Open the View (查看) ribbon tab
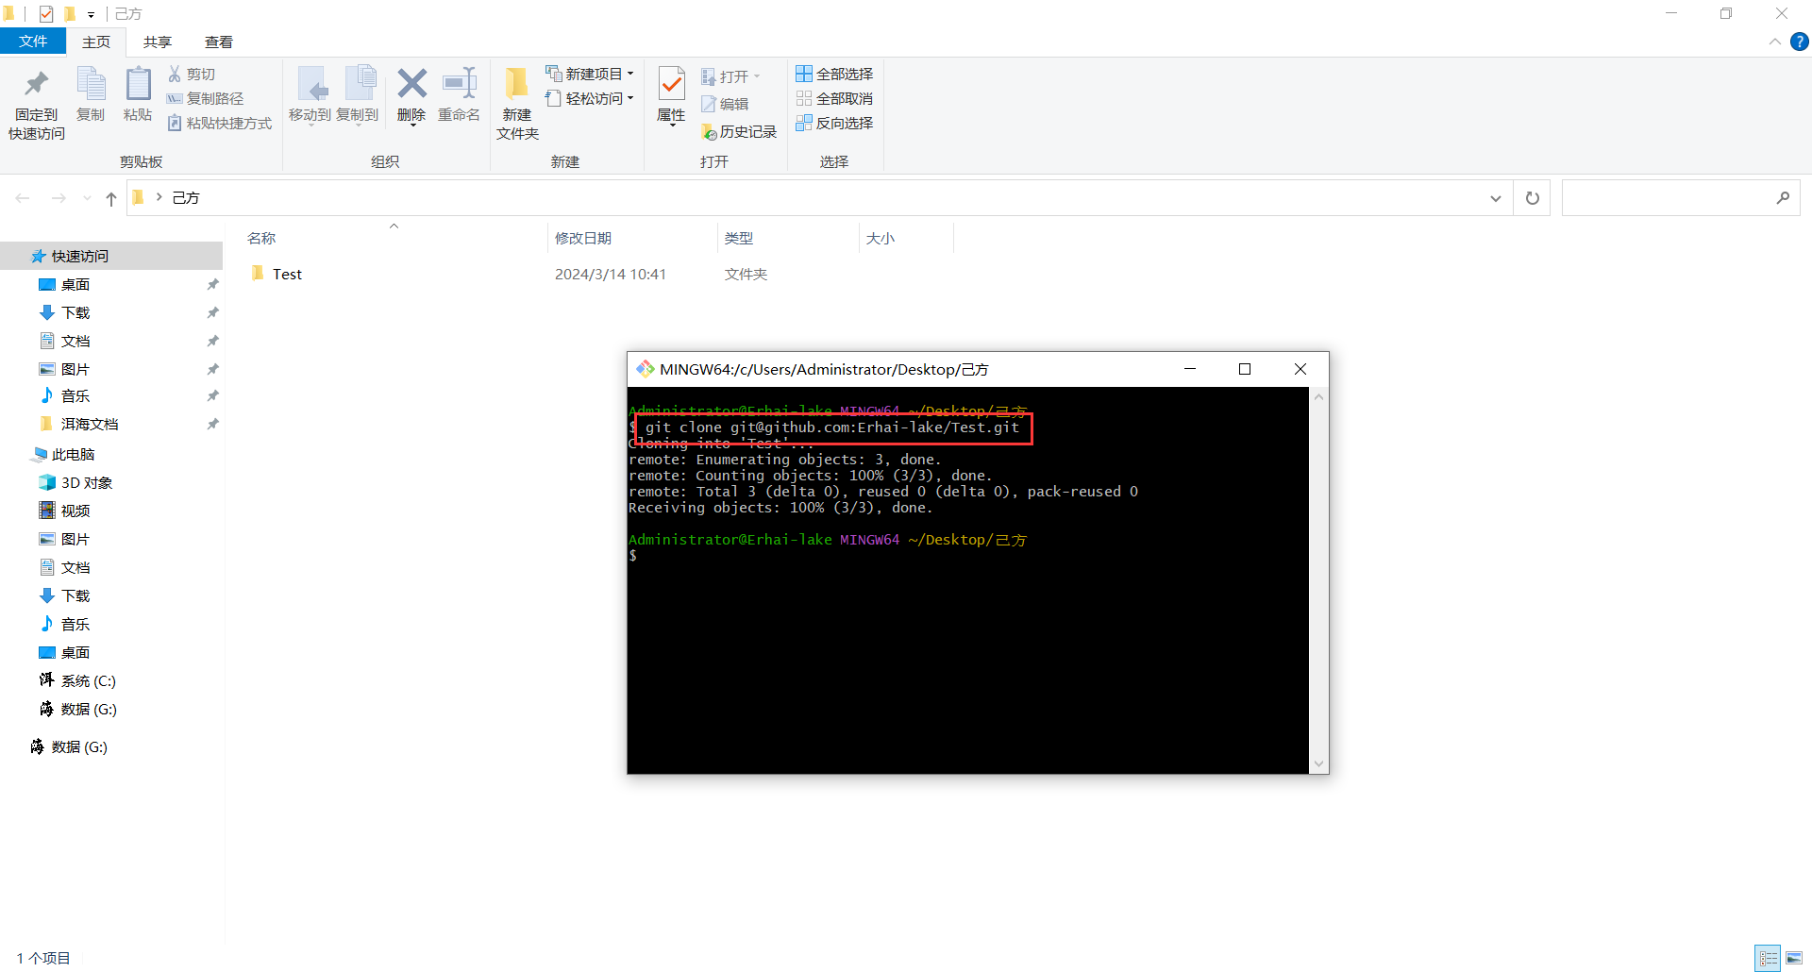 tap(218, 42)
